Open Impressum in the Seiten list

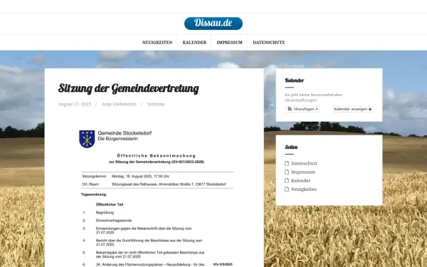coord(303,172)
